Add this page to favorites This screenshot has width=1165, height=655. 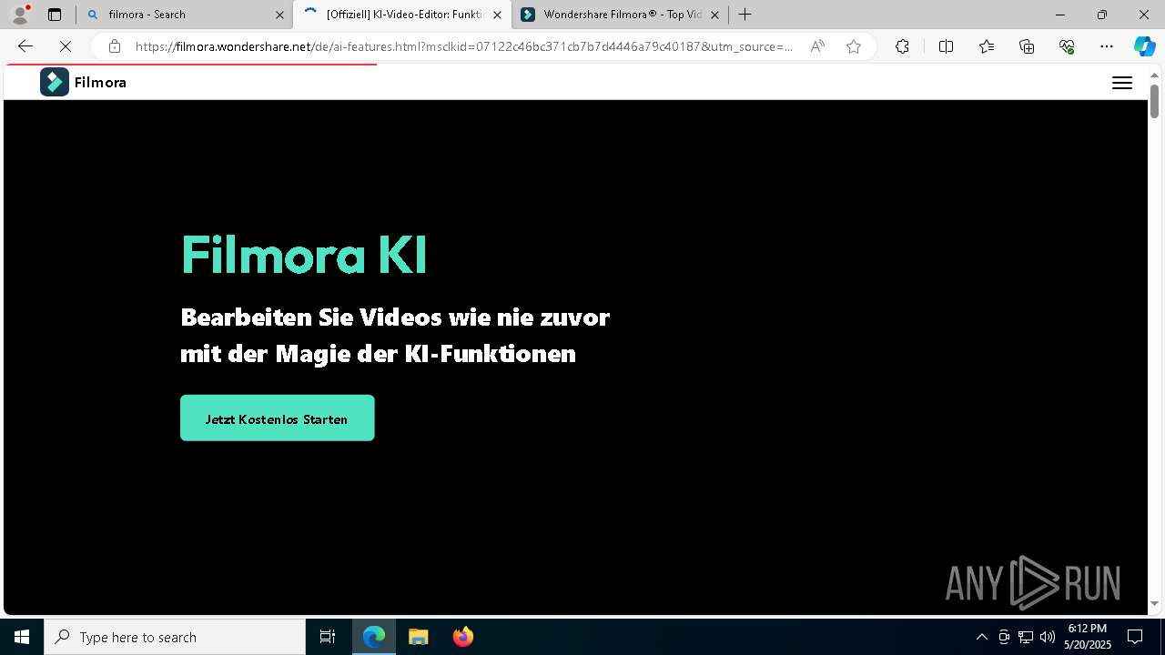click(x=854, y=46)
